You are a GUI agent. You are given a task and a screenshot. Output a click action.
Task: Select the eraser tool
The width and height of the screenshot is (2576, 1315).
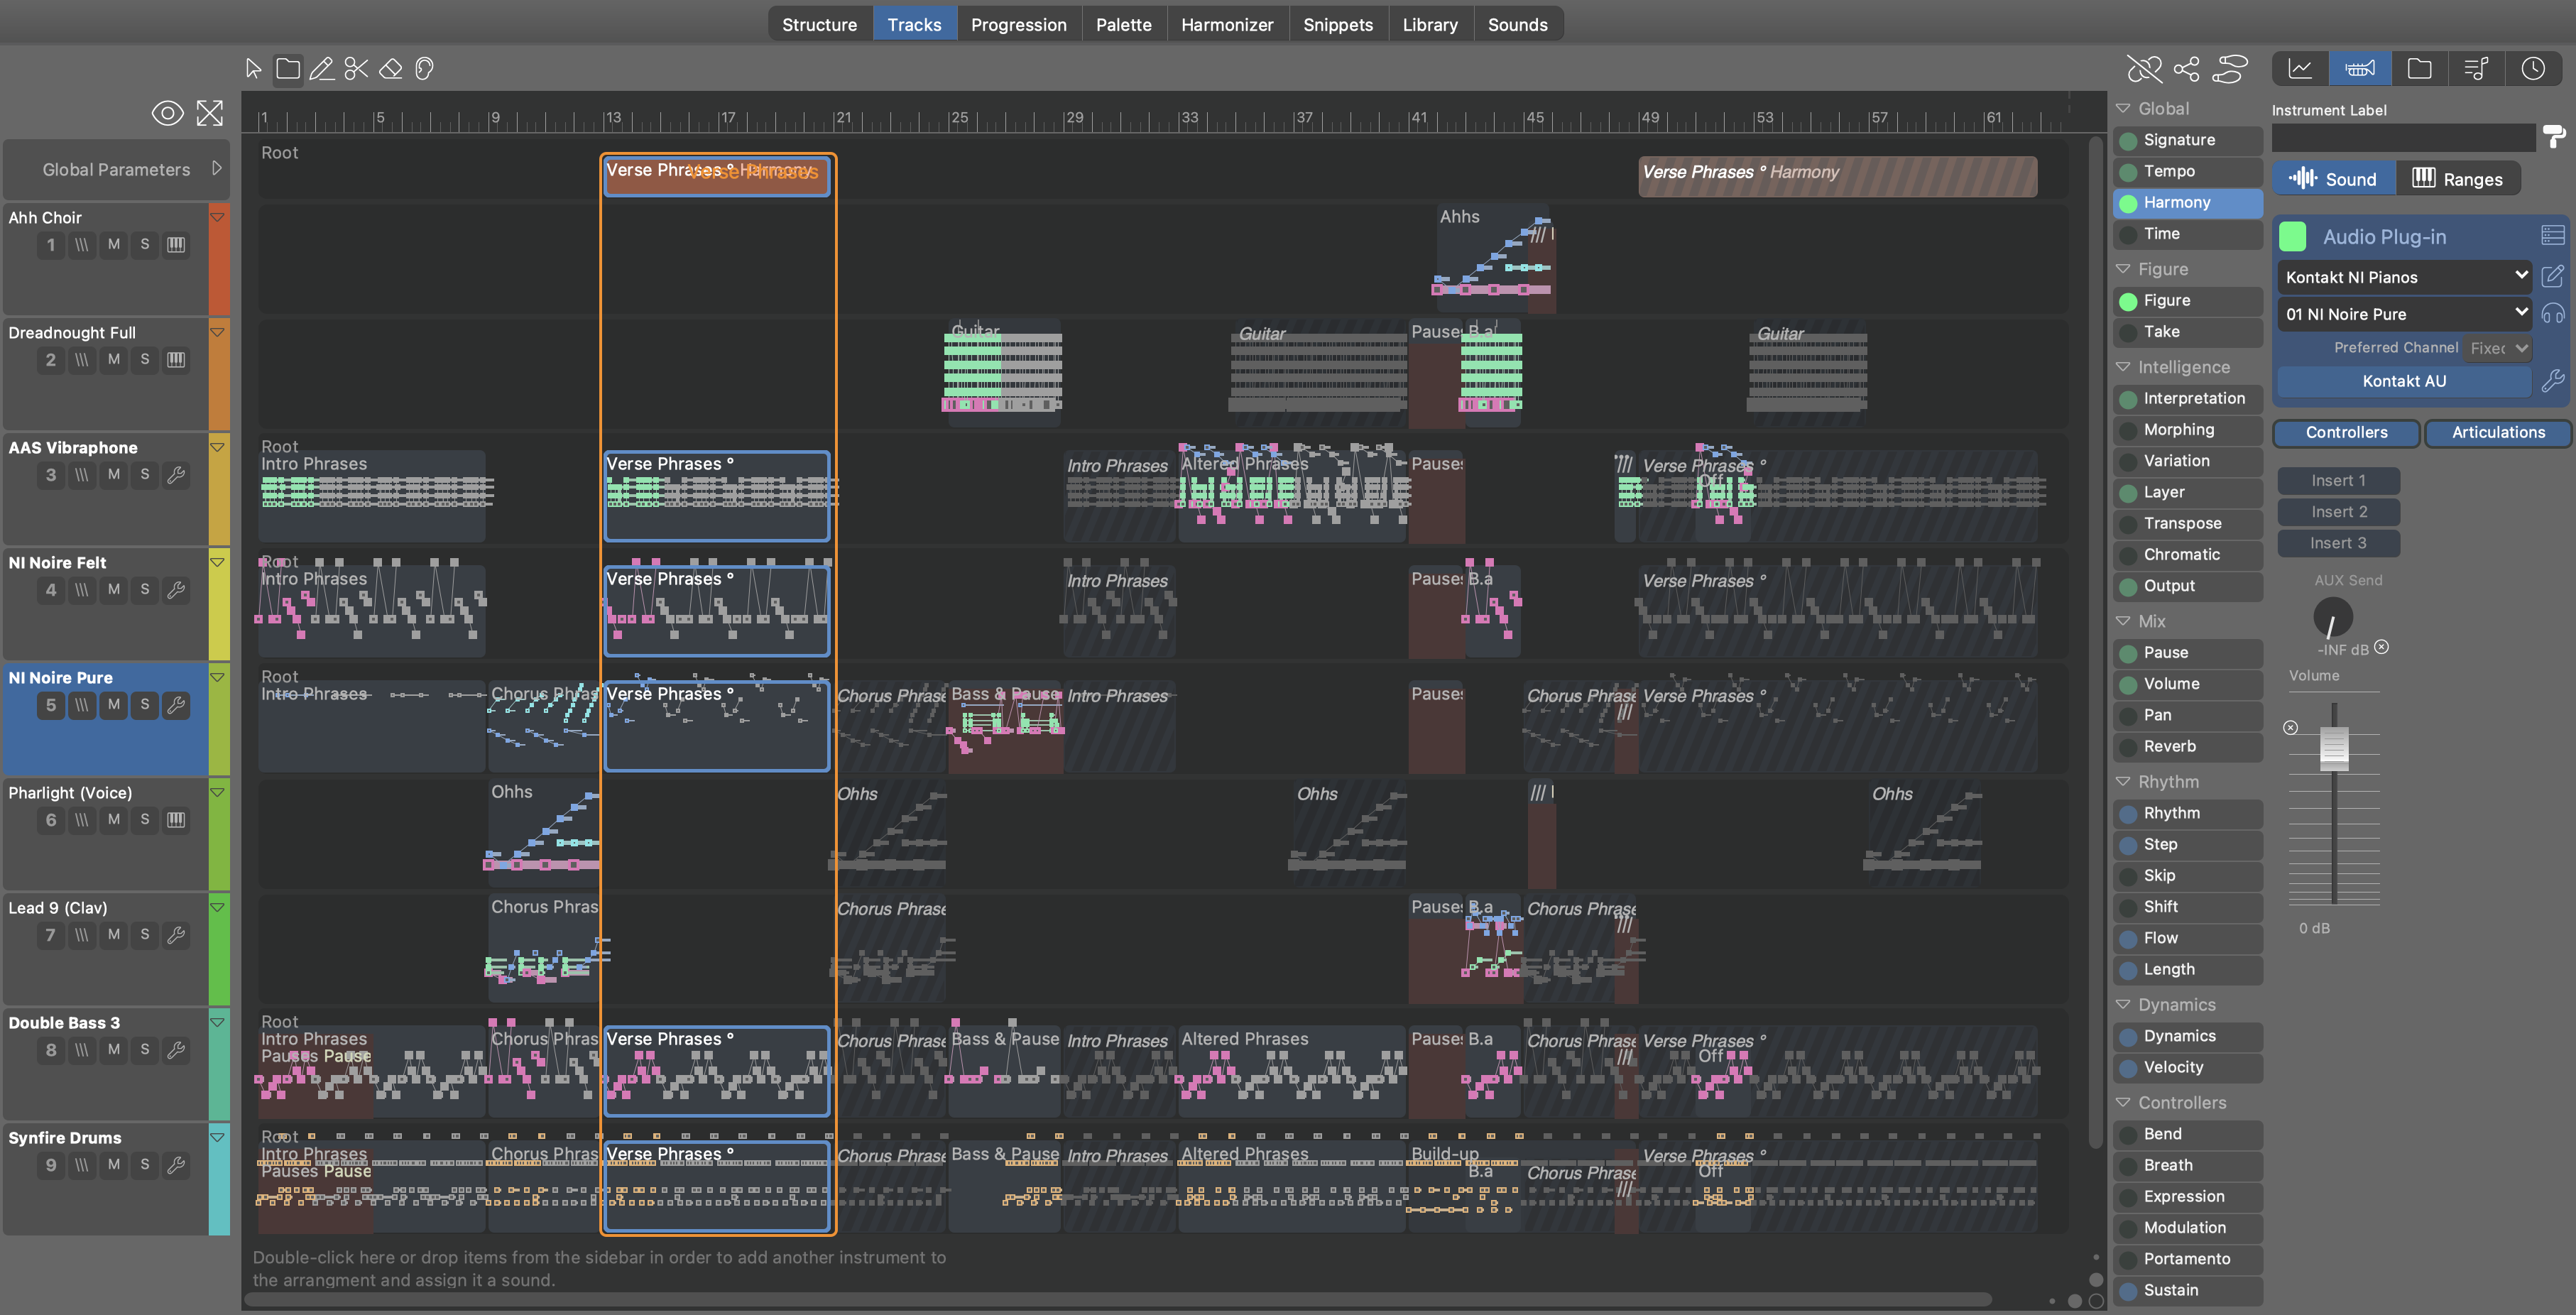(390, 69)
